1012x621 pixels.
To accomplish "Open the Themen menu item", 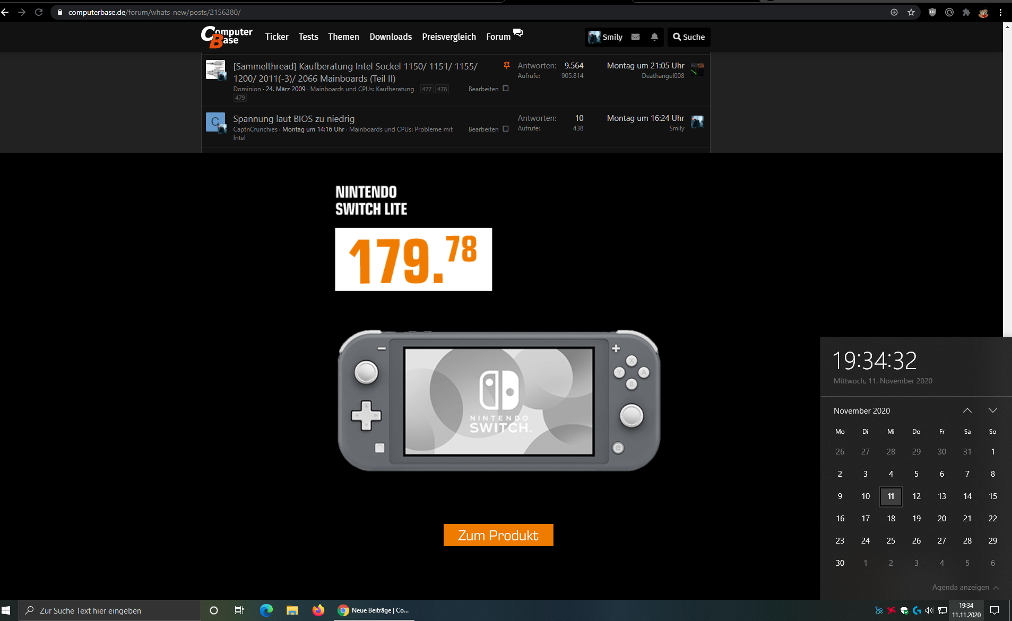I will 343,37.
